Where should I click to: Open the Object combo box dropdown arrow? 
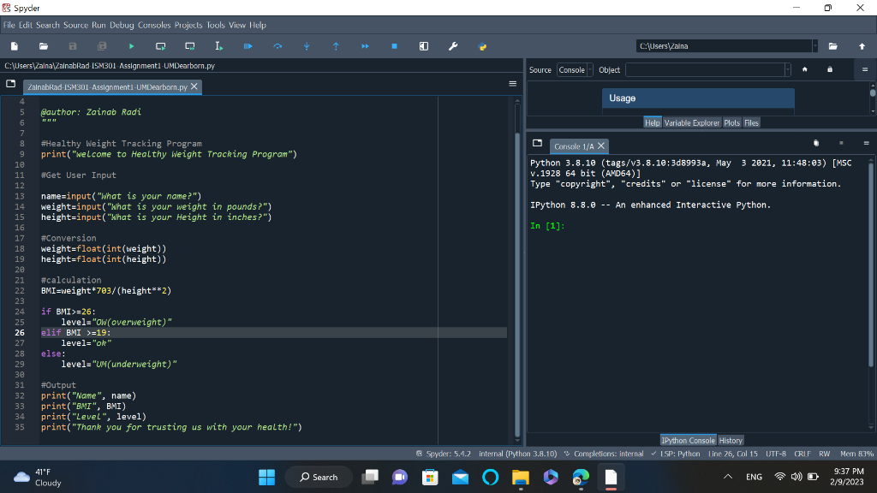coord(788,69)
